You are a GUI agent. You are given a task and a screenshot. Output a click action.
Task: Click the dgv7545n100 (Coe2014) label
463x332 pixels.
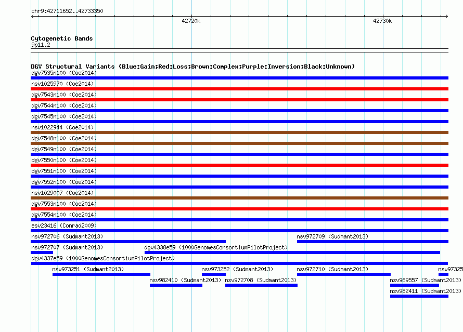tap(64, 116)
